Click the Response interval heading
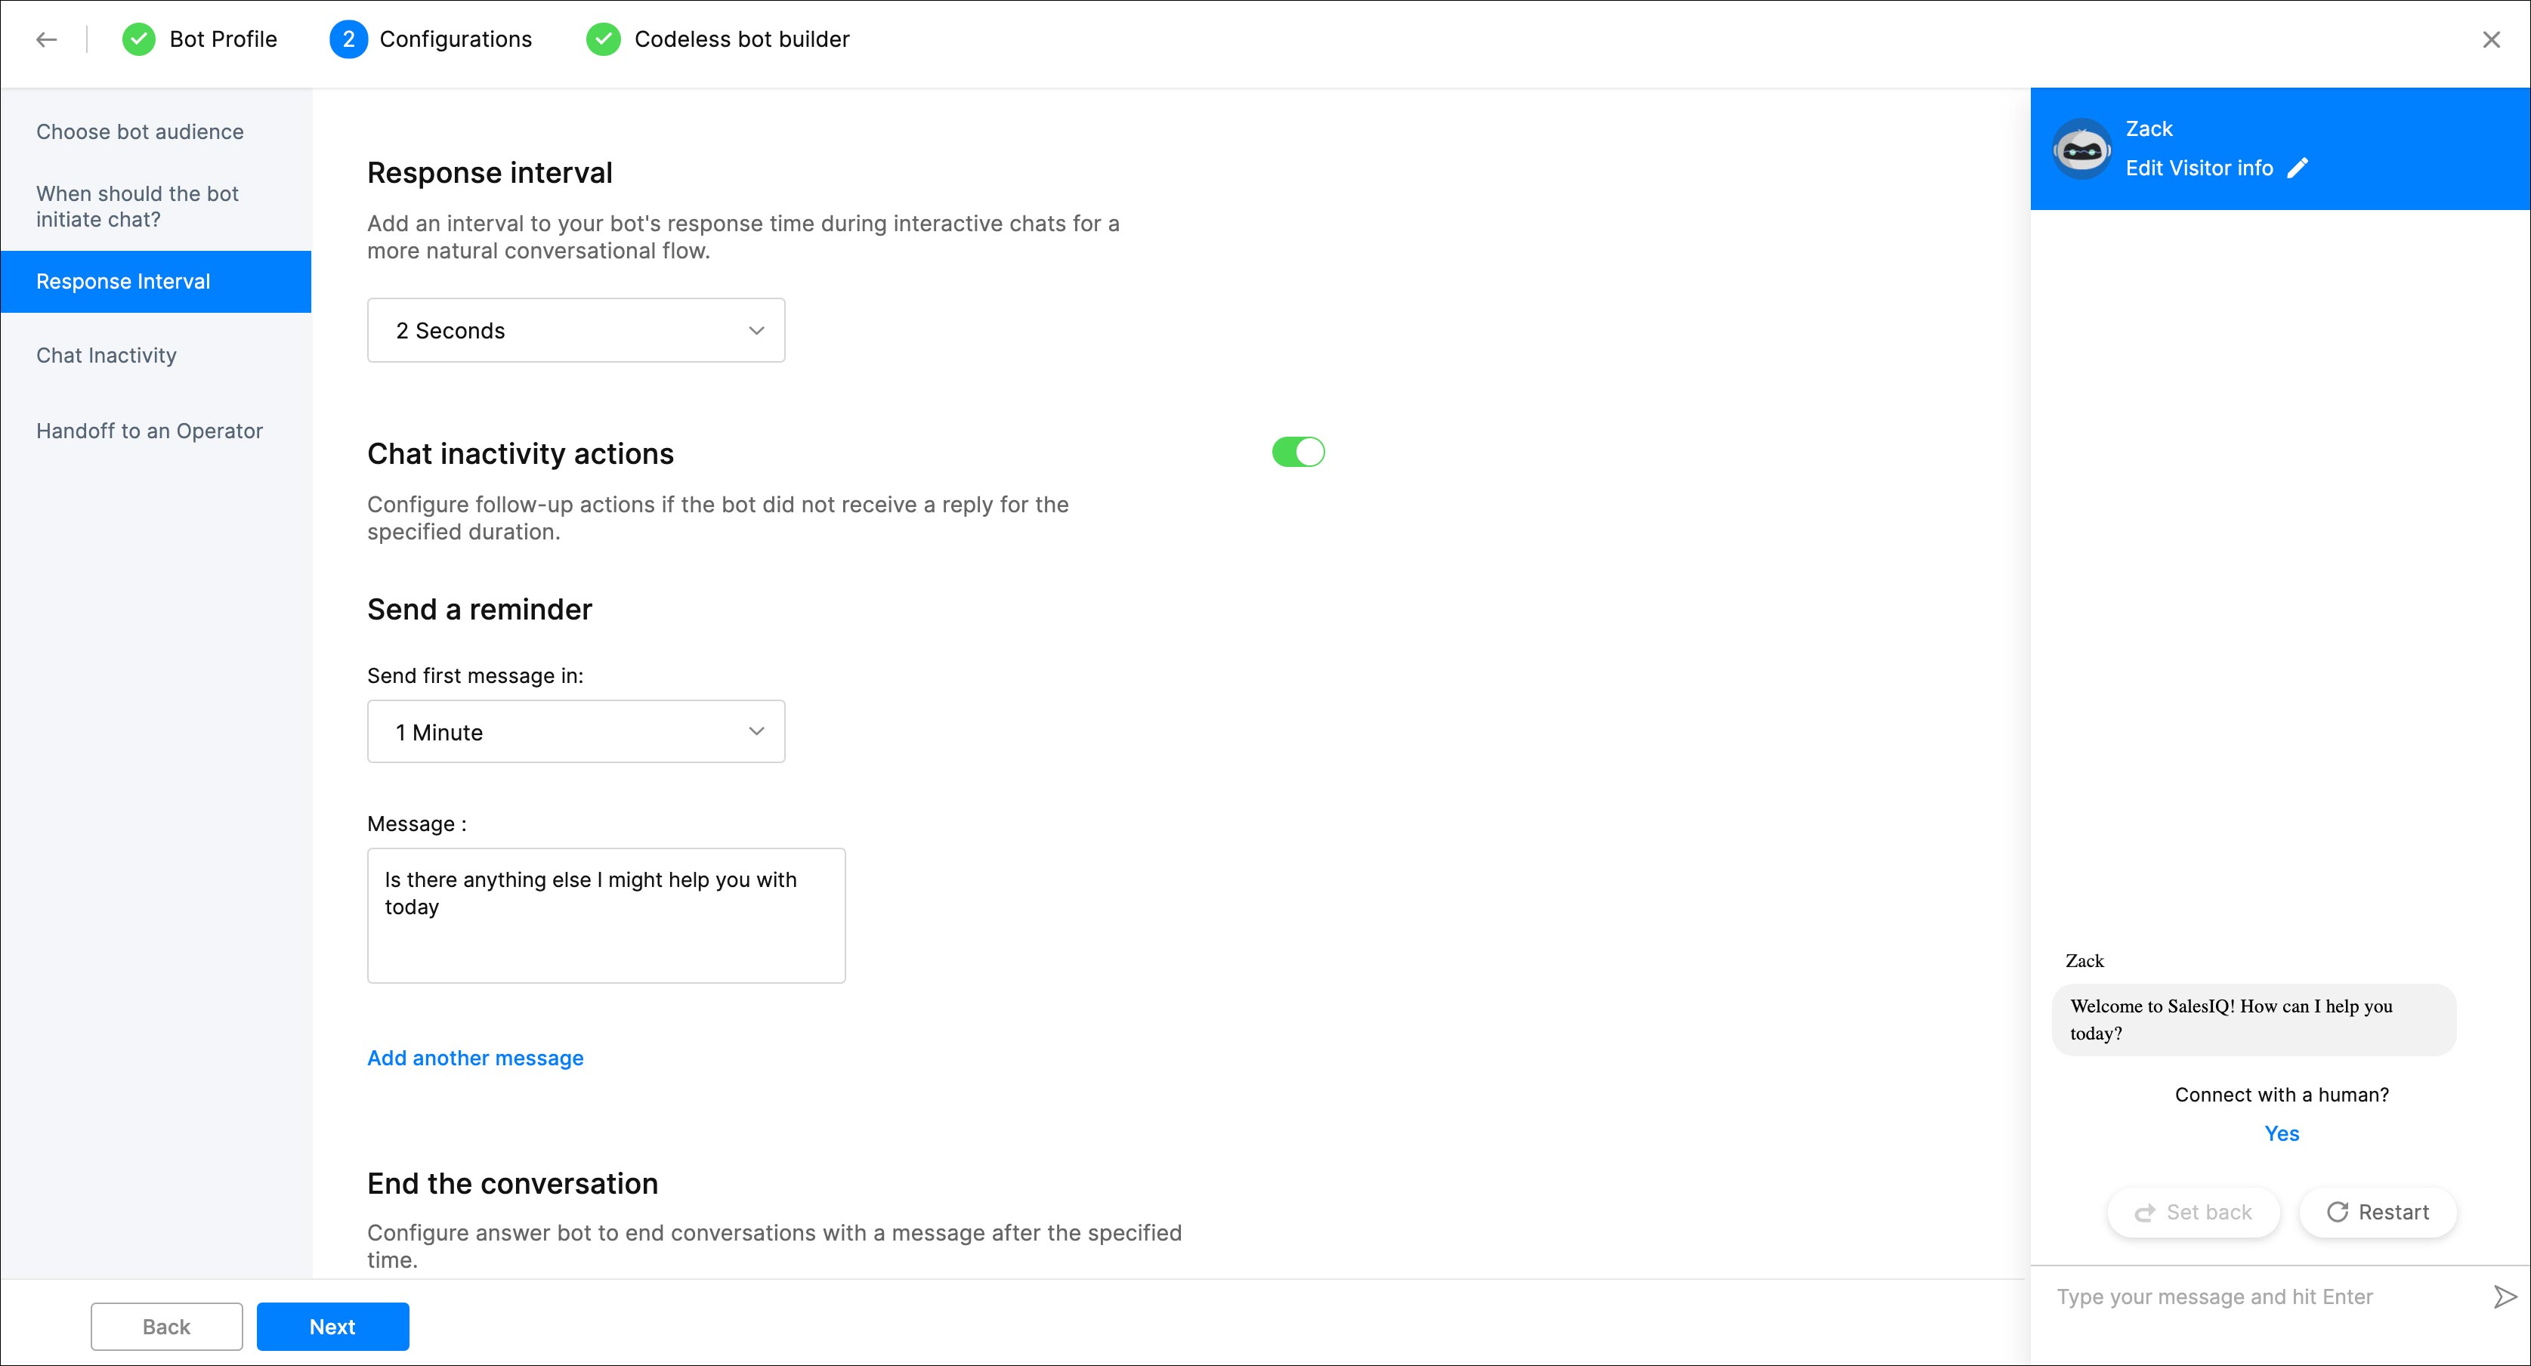The image size is (2531, 1366). 490,173
